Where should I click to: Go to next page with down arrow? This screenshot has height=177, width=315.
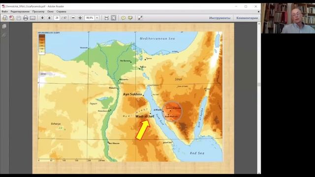(x=49, y=18)
